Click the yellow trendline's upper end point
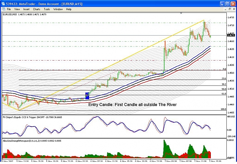 [204, 20]
